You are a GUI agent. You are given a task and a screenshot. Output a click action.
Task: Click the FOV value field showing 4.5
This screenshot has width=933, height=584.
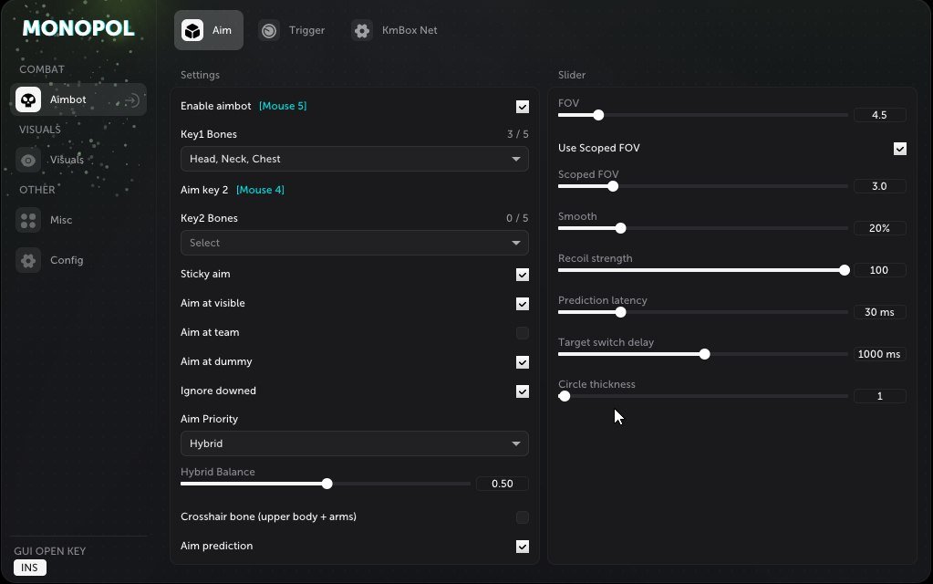click(879, 115)
